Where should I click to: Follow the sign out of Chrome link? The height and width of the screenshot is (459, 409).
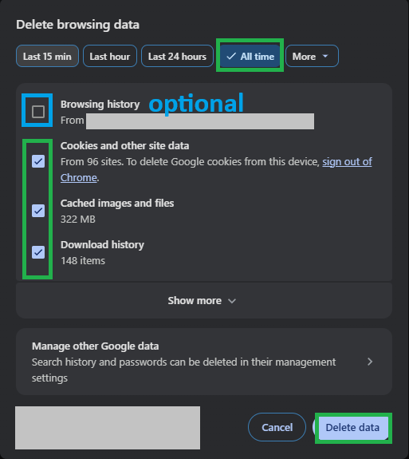click(x=216, y=169)
